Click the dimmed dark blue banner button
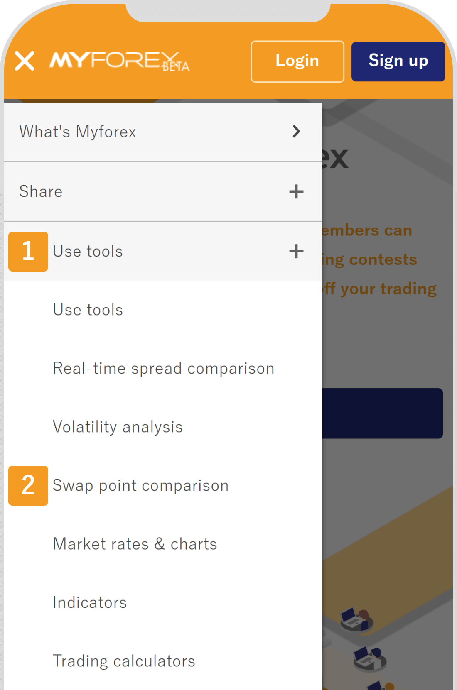 (382, 414)
